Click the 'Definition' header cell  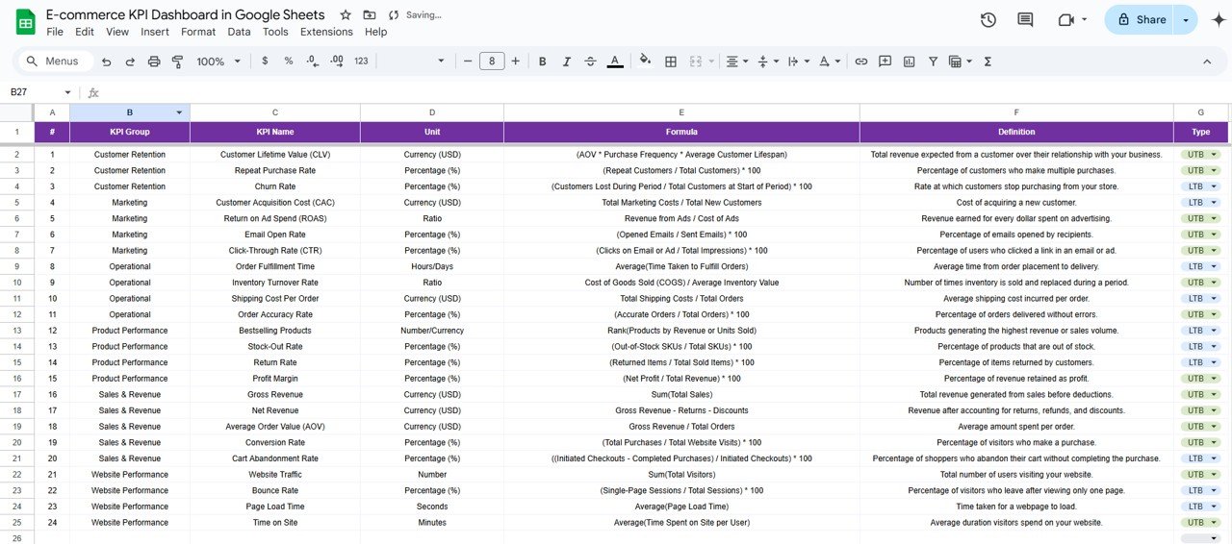pos(1016,132)
